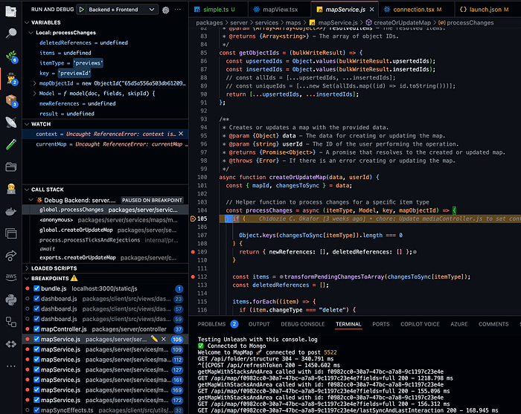Collapse the WATCH section

point(27,124)
